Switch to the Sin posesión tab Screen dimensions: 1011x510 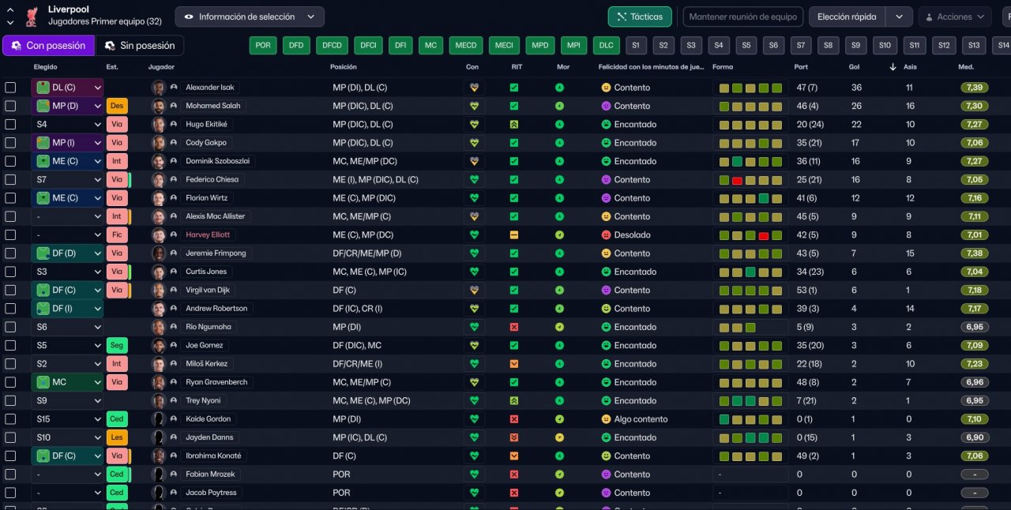tap(140, 46)
